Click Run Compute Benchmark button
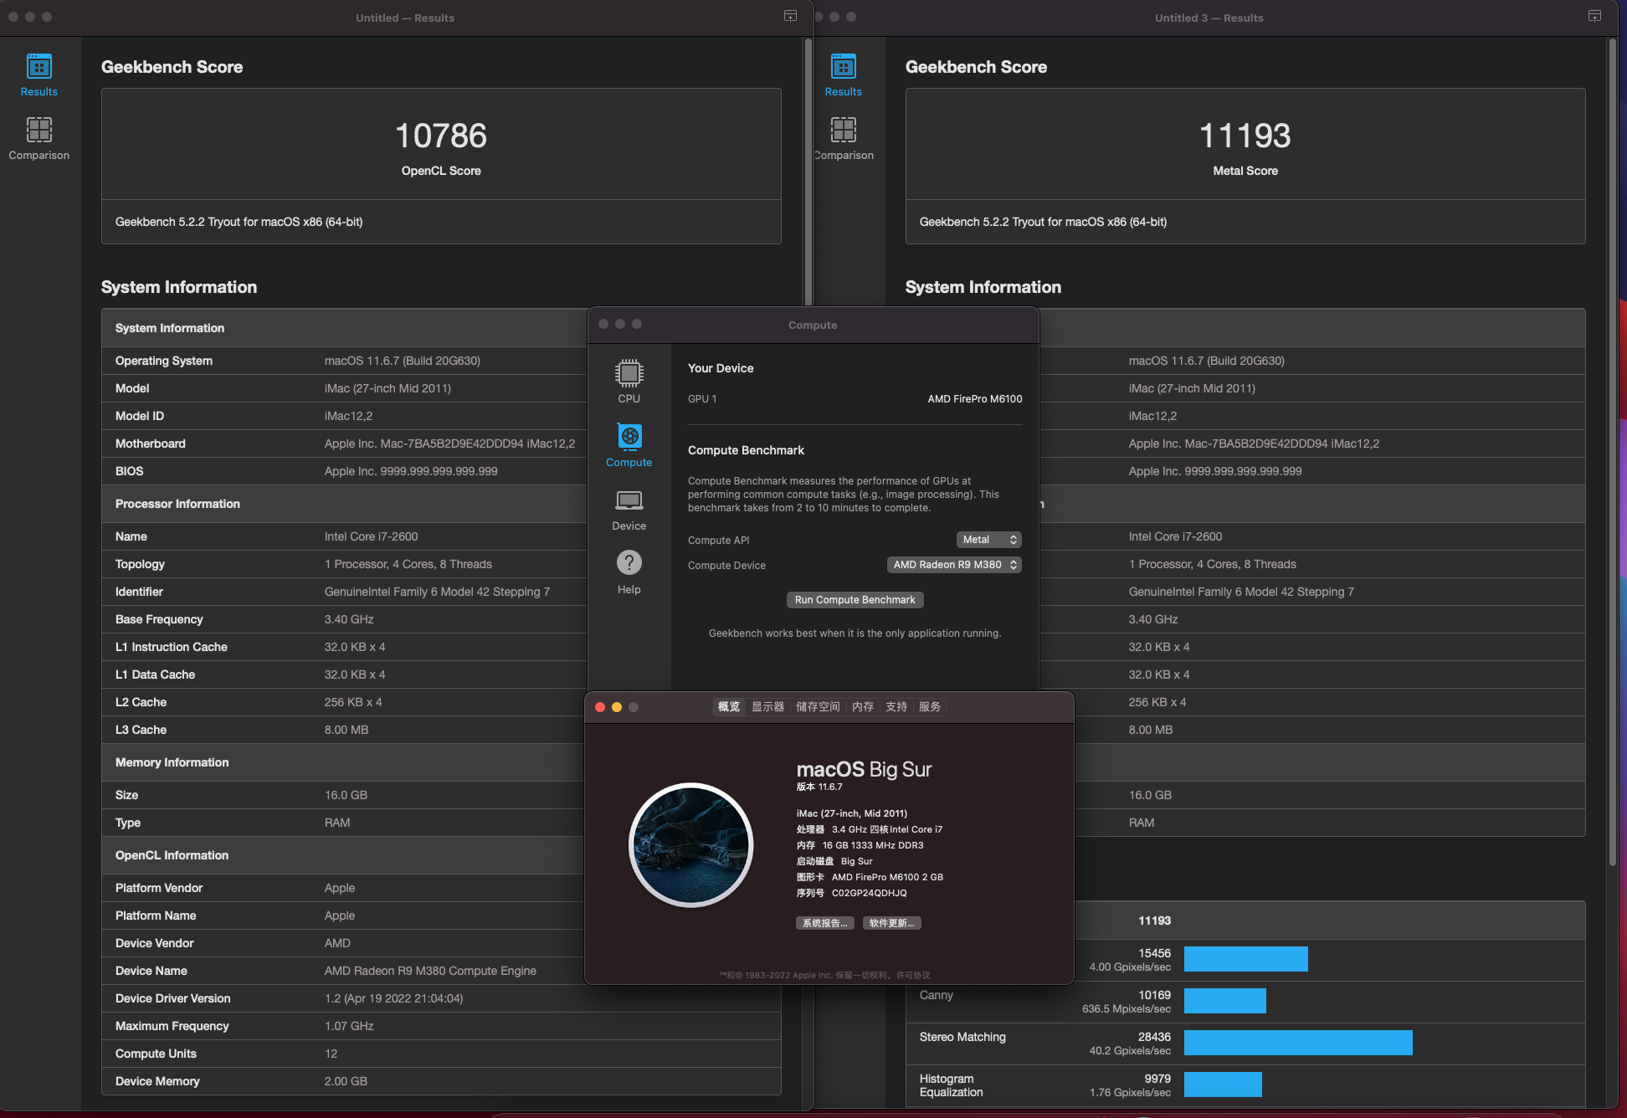The image size is (1627, 1118). coord(855,600)
